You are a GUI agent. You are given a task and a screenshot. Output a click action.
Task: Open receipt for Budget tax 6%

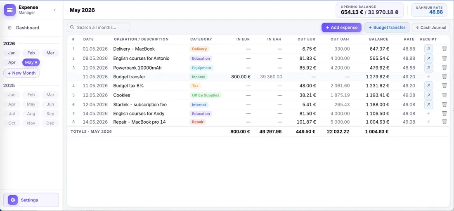click(x=428, y=86)
